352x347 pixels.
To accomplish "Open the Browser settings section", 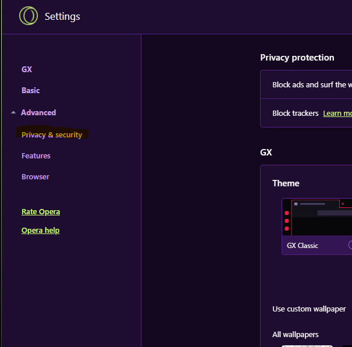I will point(35,176).
